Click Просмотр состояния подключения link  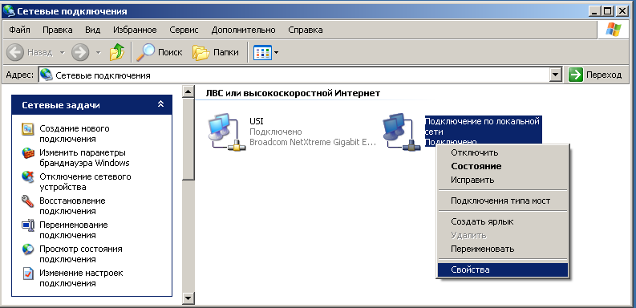point(81,253)
